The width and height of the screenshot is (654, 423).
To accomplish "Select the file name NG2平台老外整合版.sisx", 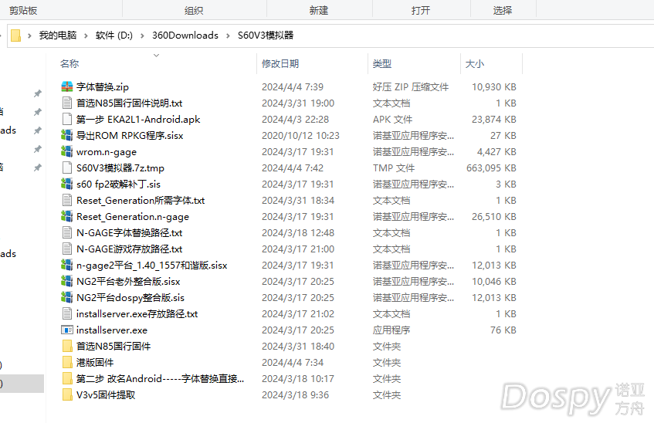I will pyautogui.click(x=128, y=282).
